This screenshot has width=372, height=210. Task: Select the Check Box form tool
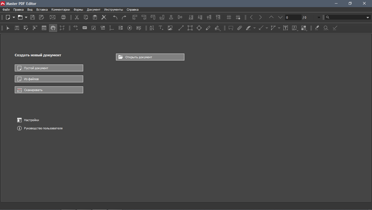tap(94, 28)
